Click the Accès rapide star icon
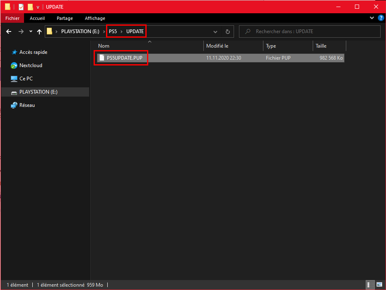Image resolution: width=386 pixels, height=290 pixels. point(14,52)
